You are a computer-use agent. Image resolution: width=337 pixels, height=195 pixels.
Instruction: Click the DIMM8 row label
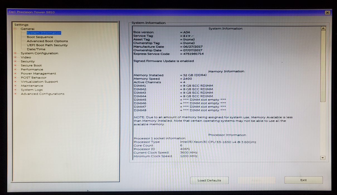[x=140, y=110]
